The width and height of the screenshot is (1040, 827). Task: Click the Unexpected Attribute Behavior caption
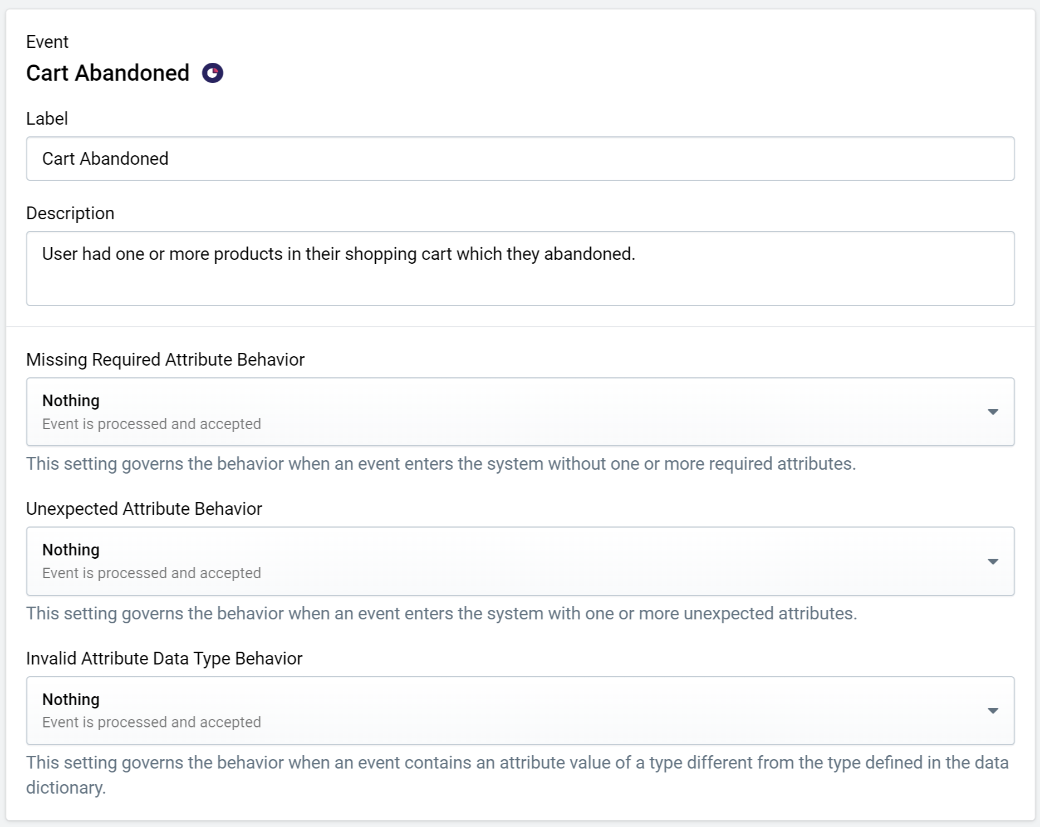point(144,509)
